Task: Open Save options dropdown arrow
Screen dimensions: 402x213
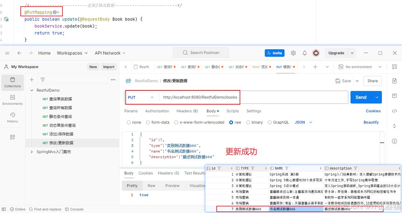Action: point(357,81)
